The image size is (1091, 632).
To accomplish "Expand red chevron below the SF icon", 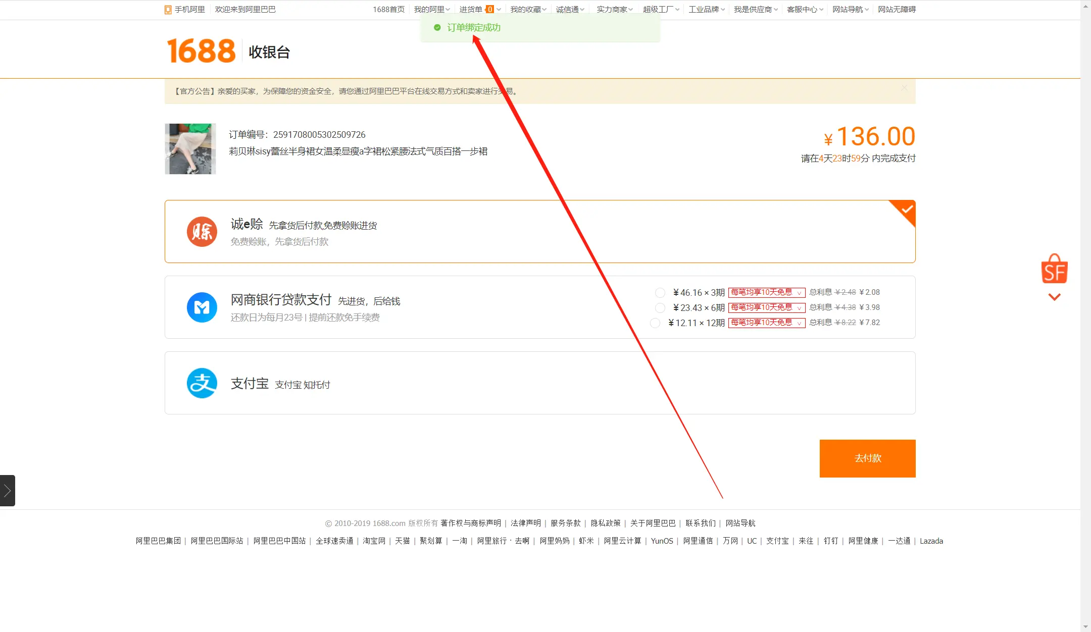I will pyautogui.click(x=1054, y=297).
